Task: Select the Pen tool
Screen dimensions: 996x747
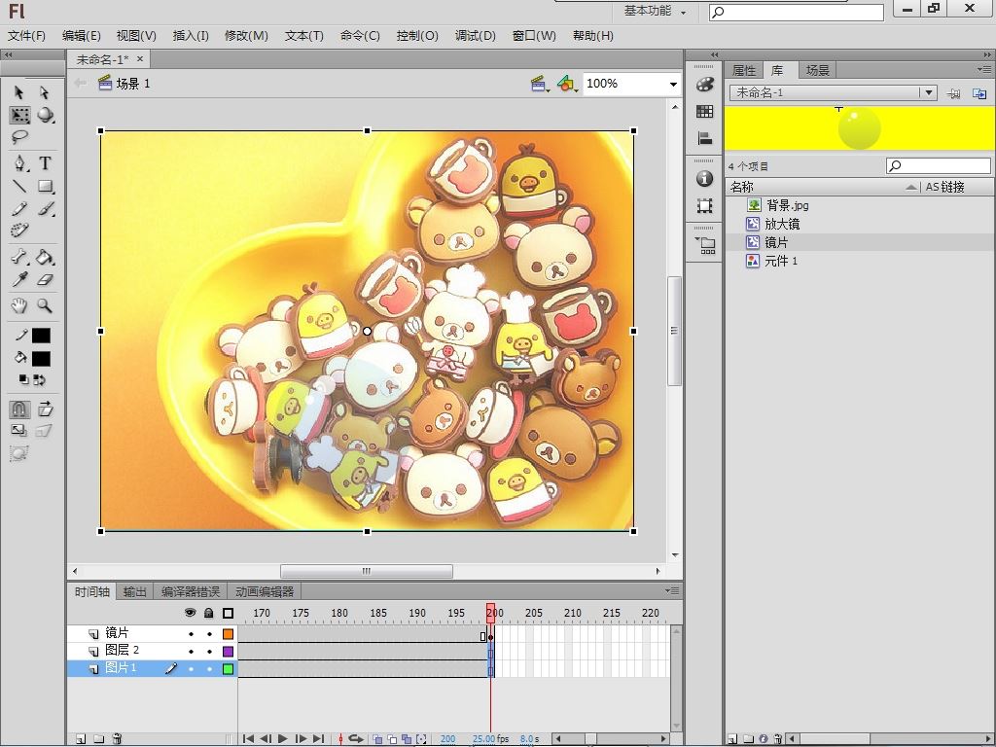Action: tap(20, 163)
